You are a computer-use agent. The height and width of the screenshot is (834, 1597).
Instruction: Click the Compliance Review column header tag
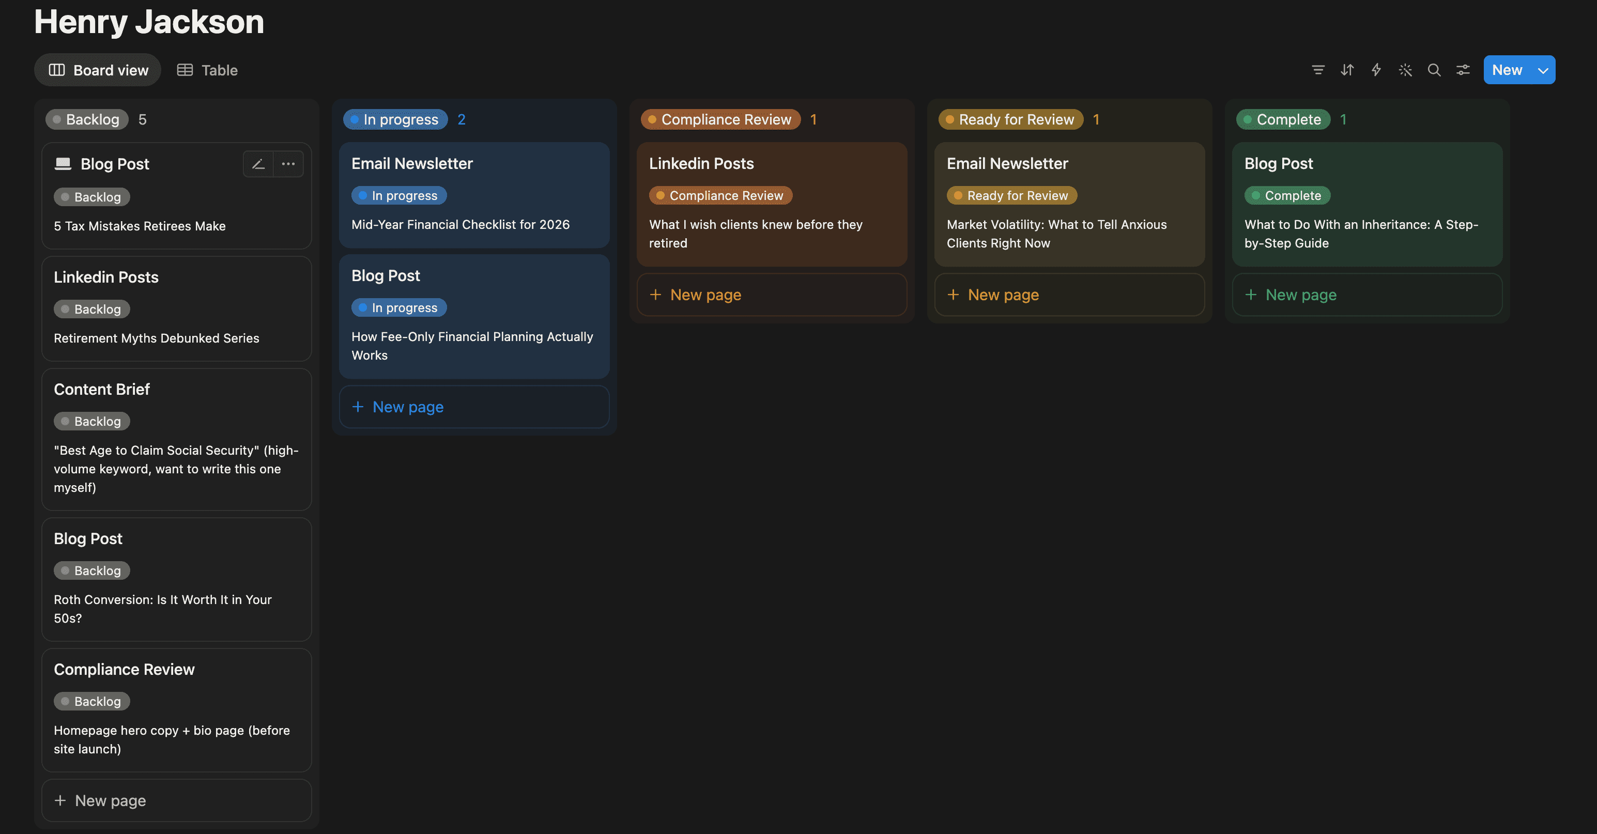pos(720,119)
